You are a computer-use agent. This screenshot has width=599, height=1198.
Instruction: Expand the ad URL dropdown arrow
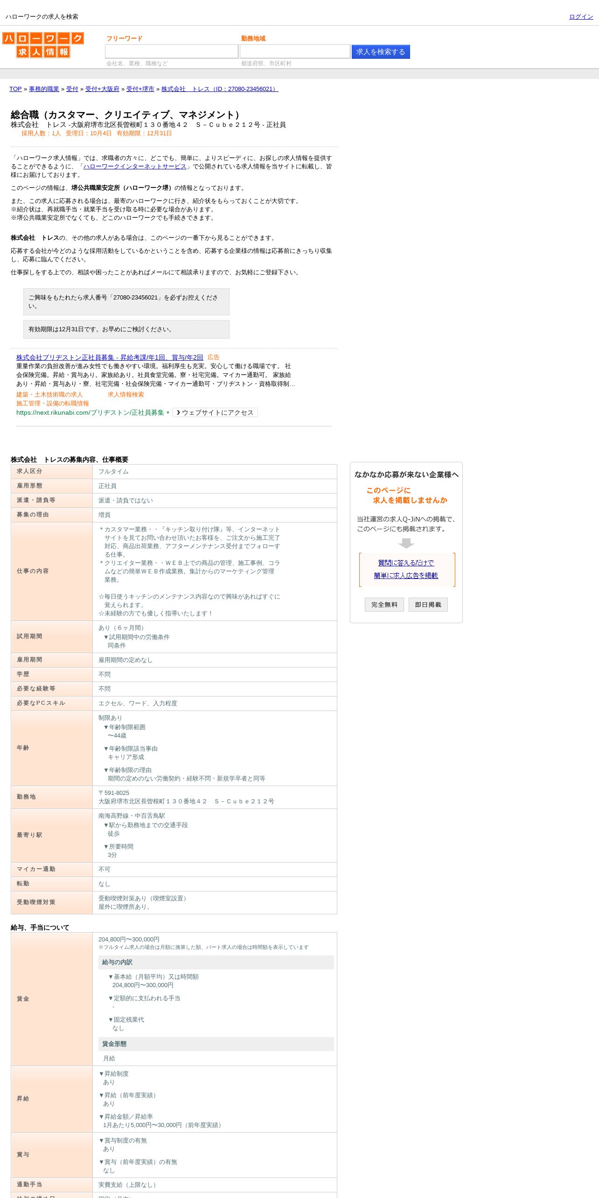click(x=168, y=412)
